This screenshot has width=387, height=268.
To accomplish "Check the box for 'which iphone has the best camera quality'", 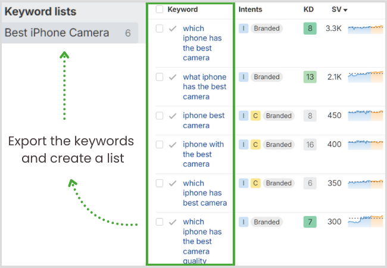I will point(160,222).
